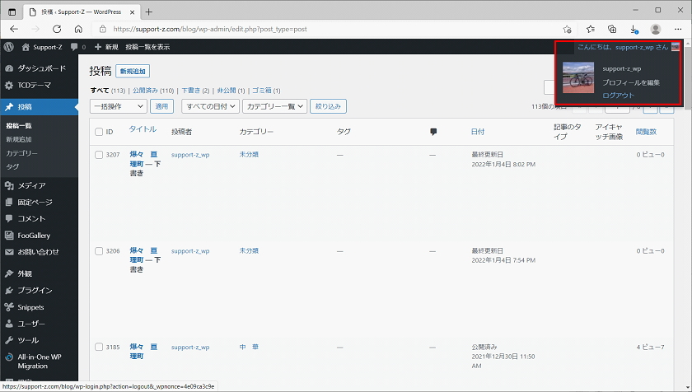Open the comments bubble in admin bar
692x392 pixels.
pos(78,47)
